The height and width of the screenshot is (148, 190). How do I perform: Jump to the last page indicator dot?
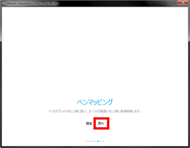tap(103, 141)
